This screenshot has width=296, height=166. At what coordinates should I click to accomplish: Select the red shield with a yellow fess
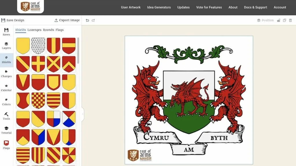tap(69, 46)
